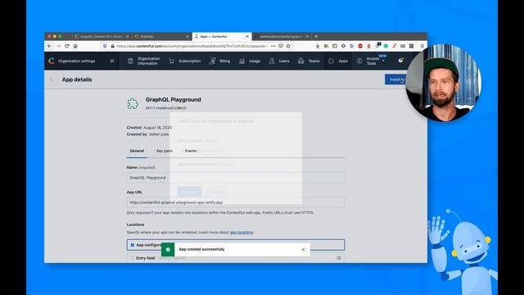Reload the page with the refresh icon
The image size is (524, 295).
pyautogui.click(x=67, y=46)
